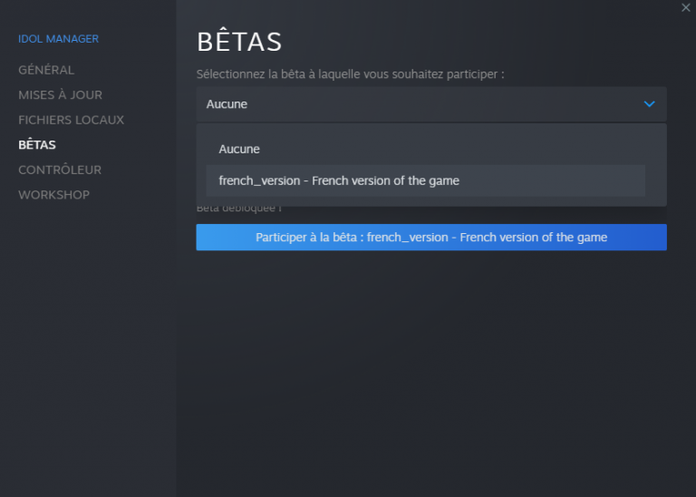Image resolution: width=696 pixels, height=497 pixels.
Task: Show the Workshop section
Action: tap(54, 195)
